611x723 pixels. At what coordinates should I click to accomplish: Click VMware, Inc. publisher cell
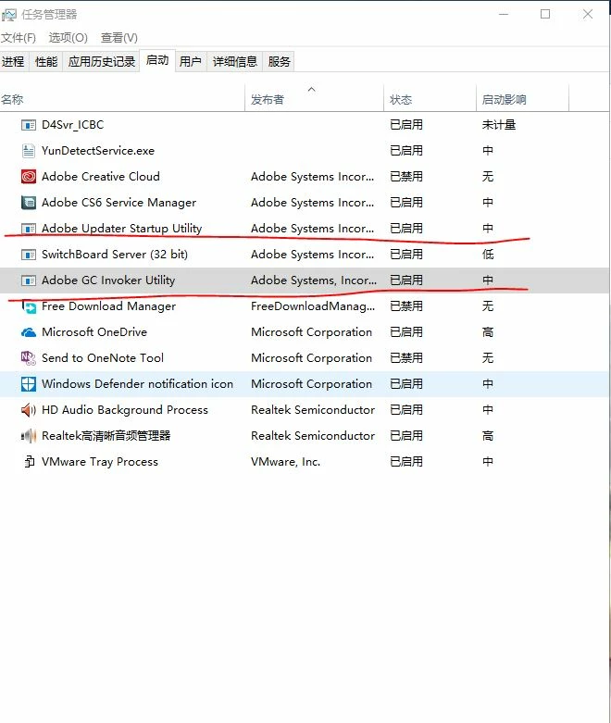[285, 462]
